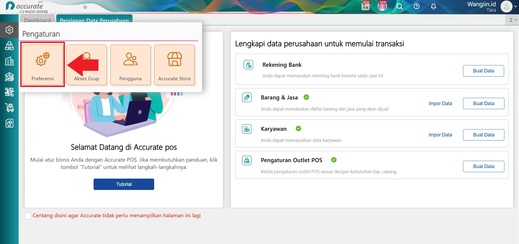Click the Rekening Bank row icon

(248, 65)
